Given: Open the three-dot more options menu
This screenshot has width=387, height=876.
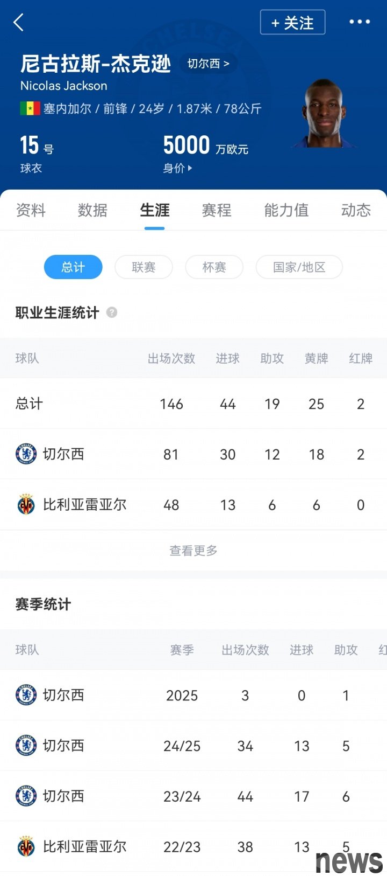Looking at the screenshot, I should (360, 22).
